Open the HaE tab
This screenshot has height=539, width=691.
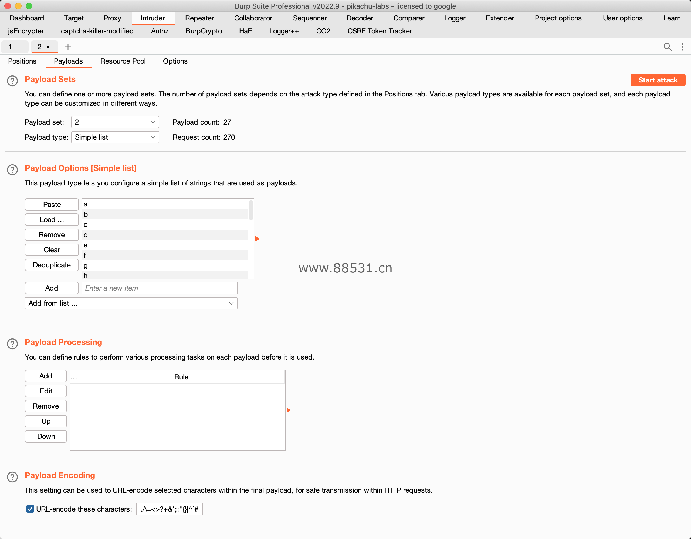tap(246, 31)
